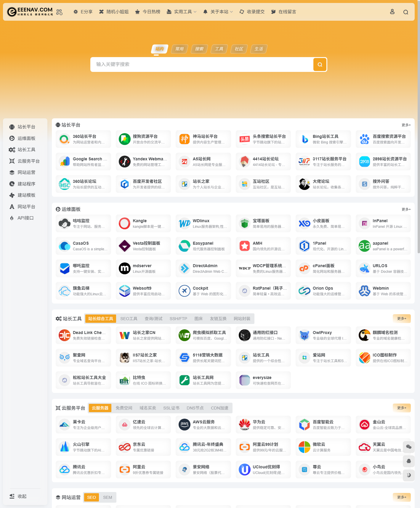The image size is (420, 508).
Task: Open 今日热榜 in the top navigation
Action: click(148, 12)
